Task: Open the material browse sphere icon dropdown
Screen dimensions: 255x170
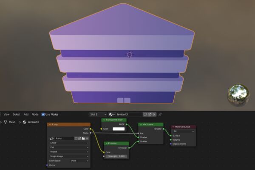Action: pos(112,114)
